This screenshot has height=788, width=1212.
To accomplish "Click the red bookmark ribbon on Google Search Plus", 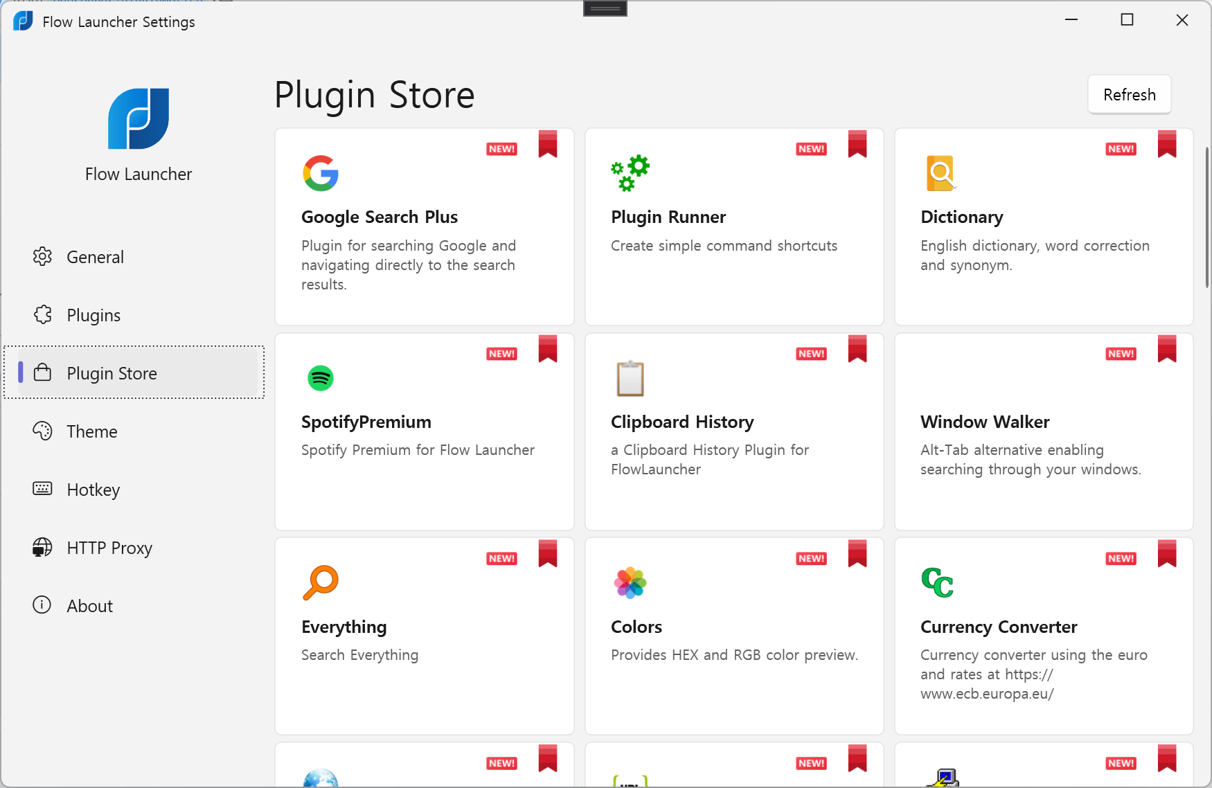I will [x=548, y=144].
